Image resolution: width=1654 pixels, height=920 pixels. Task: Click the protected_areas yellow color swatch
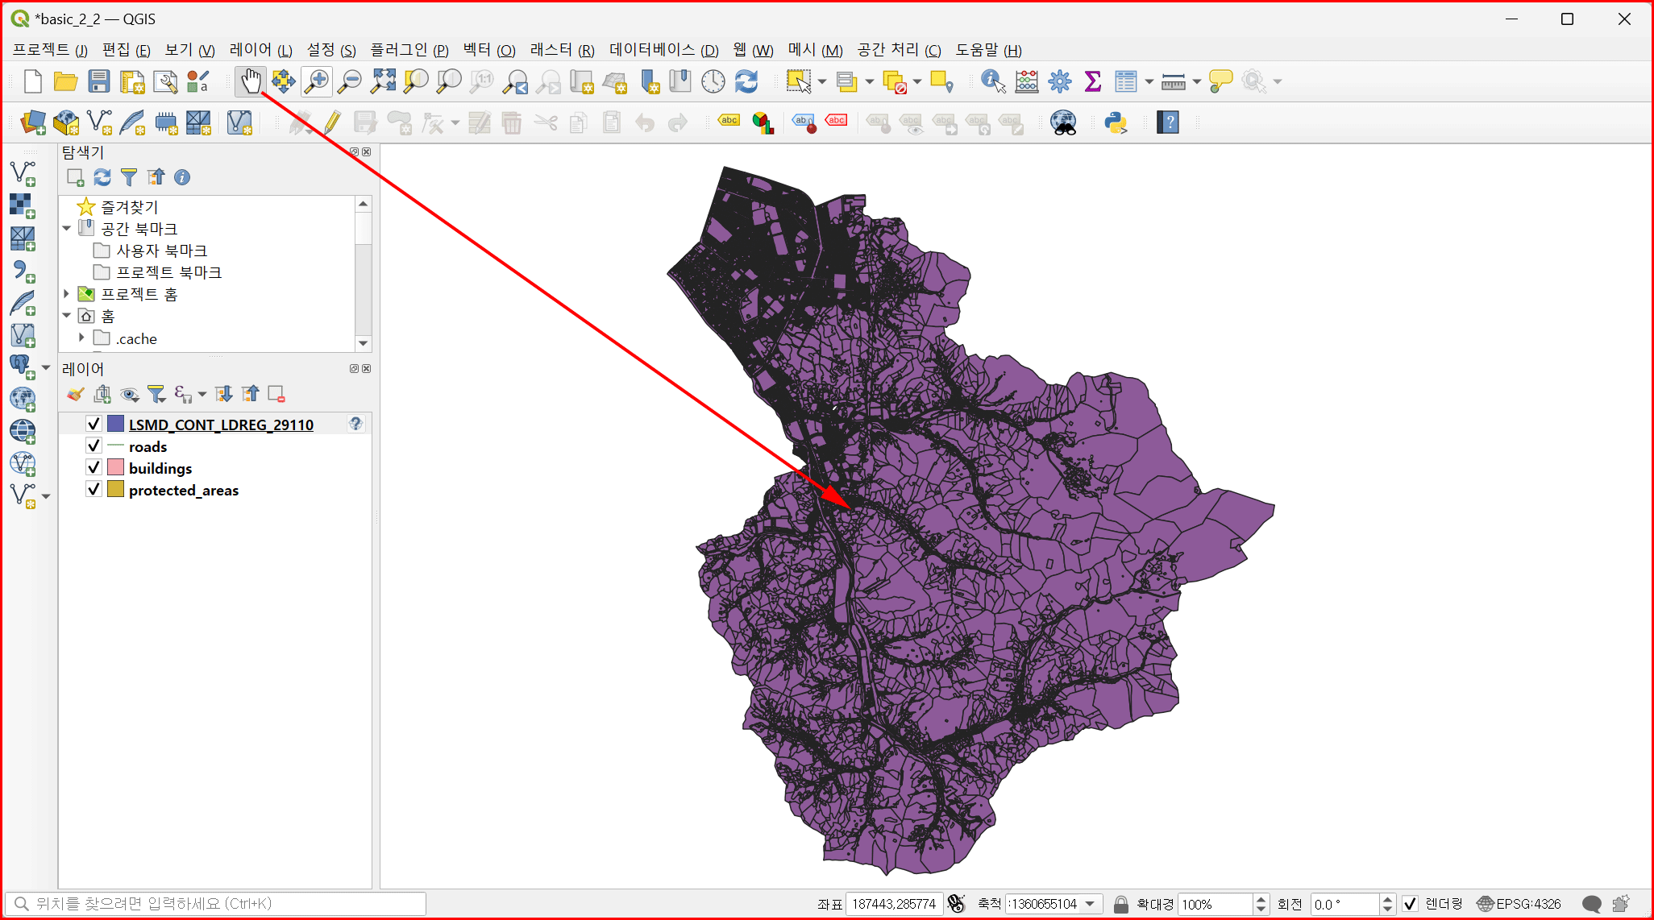[115, 490]
